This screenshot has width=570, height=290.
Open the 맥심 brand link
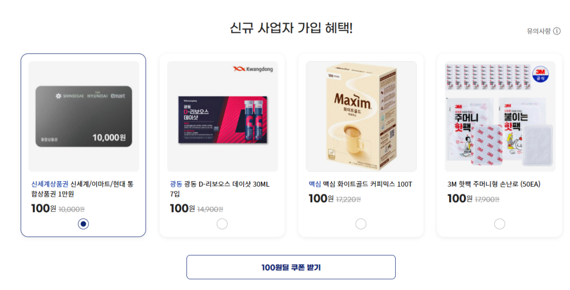pyautogui.click(x=315, y=184)
